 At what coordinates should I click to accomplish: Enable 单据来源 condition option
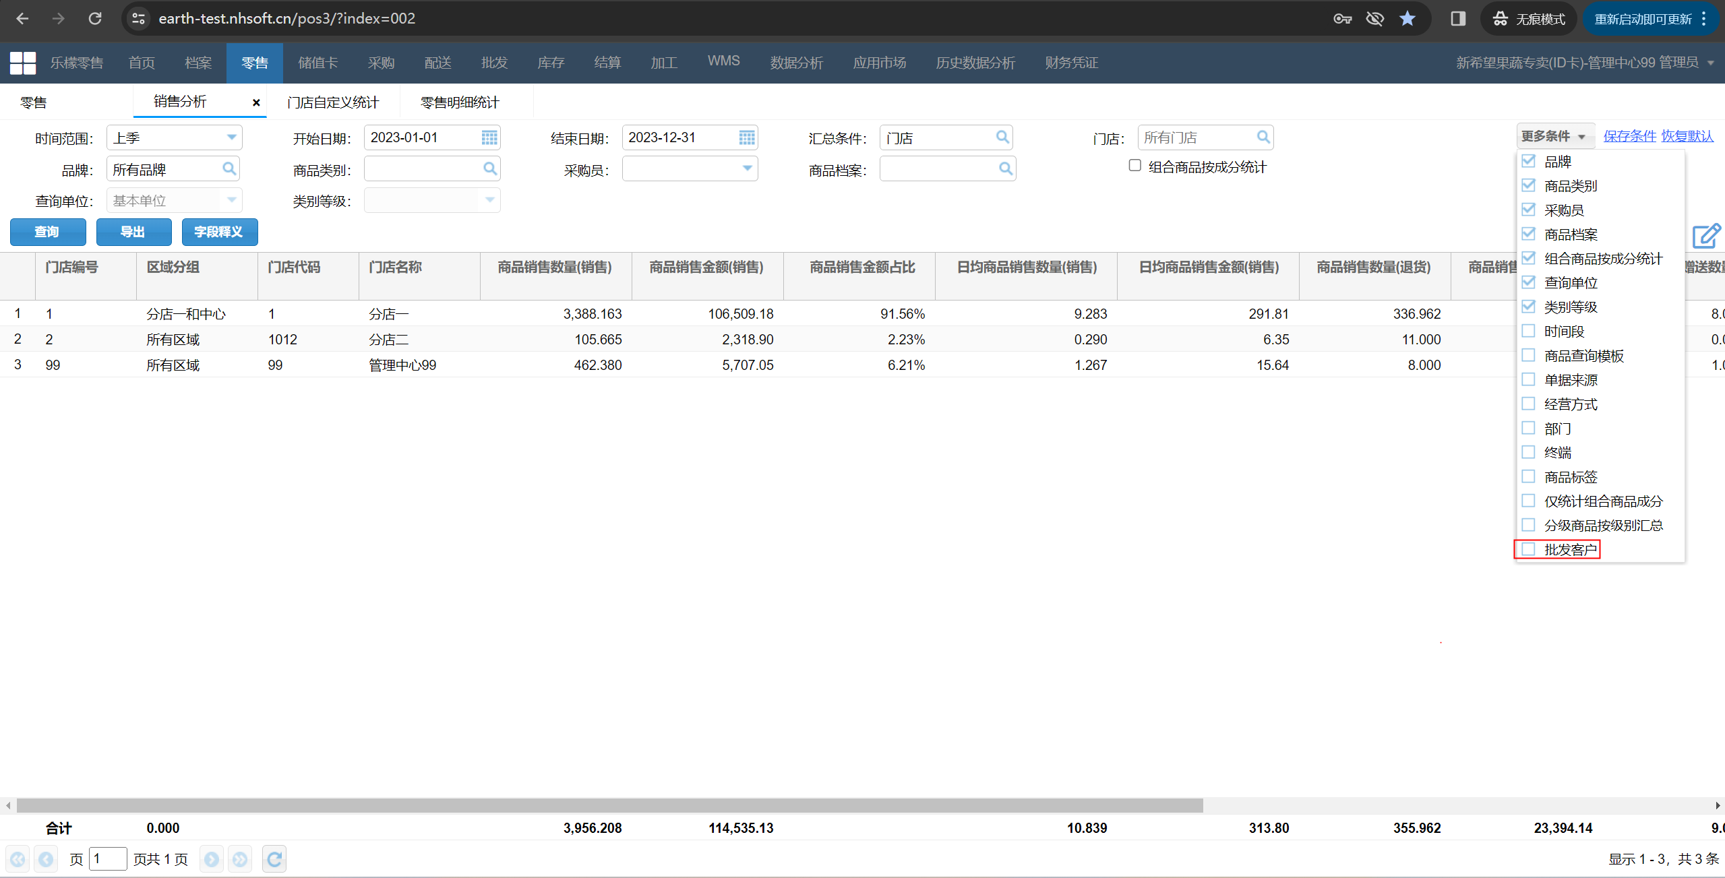click(1529, 379)
